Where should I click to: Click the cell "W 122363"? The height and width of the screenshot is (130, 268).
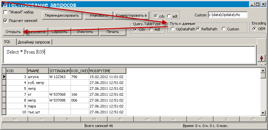tap(60, 77)
